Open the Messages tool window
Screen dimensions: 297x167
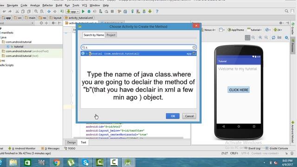click(51, 148)
